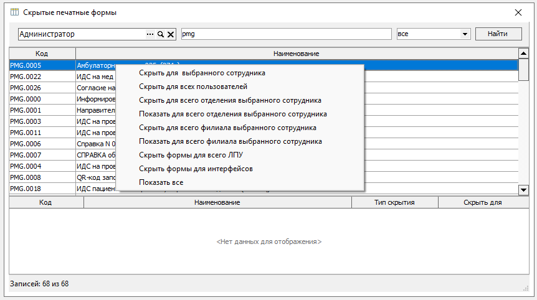Click the 'Записей: 68 из 68' status text
Viewport: 537px width, 300px height.
(39, 284)
